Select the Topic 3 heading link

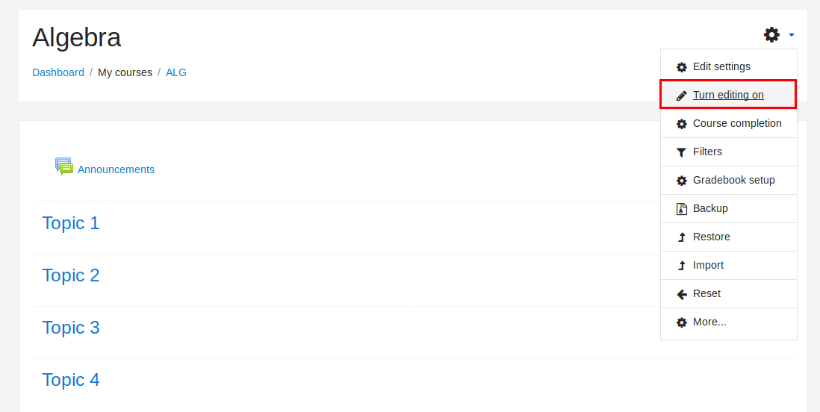pyautogui.click(x=71, y=328)
